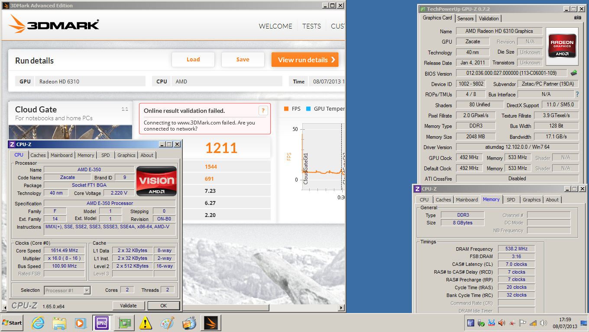Click the blue grid tray icon
Screen dimensions: 589x332
tap(470, 323)
